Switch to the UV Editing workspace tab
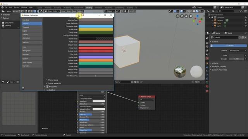This screenshot has width=248, height=139. 67,8
